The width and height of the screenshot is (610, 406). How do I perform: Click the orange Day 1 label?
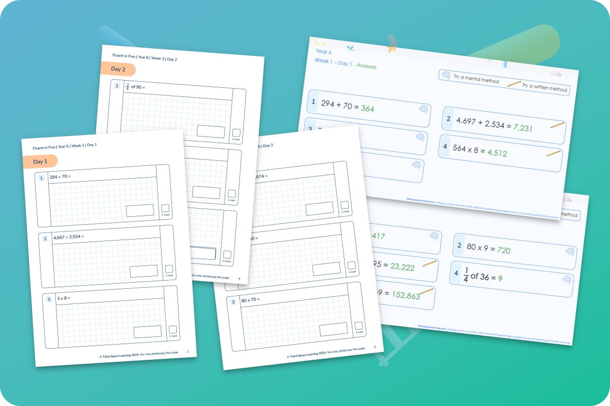40,161
